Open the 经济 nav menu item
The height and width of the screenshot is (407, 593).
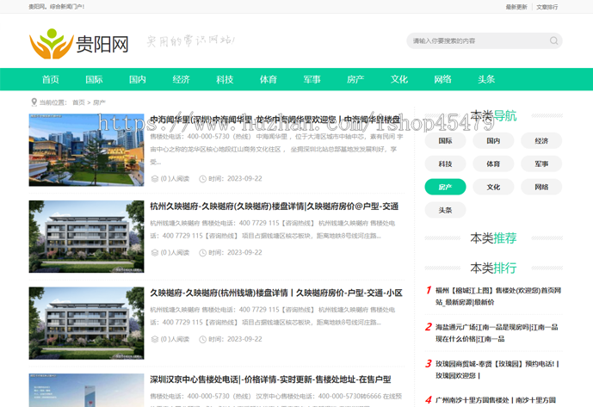pyautogui.click(x=181, y=79)
